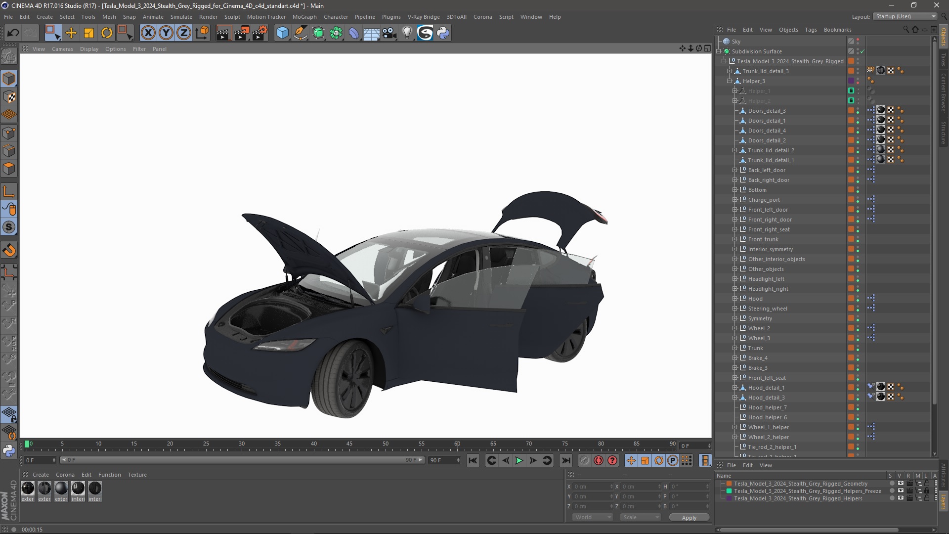949x534 pixels.
Task: Add a Cube primitive object
Action: coord(282,33)
